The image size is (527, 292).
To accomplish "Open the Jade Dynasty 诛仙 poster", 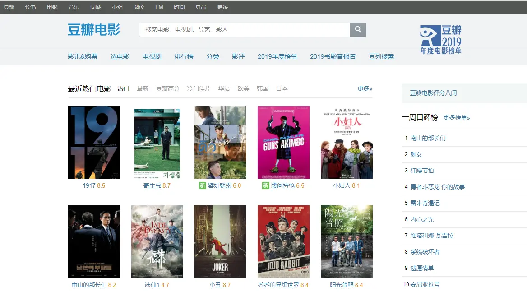I will click(x=157, y=241).
